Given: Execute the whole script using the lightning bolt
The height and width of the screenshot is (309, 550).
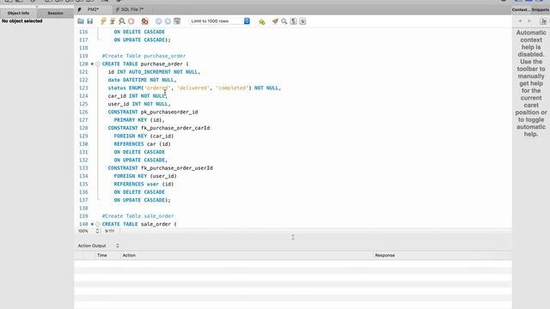Looking at the screenshot, I should coord(103,21).
